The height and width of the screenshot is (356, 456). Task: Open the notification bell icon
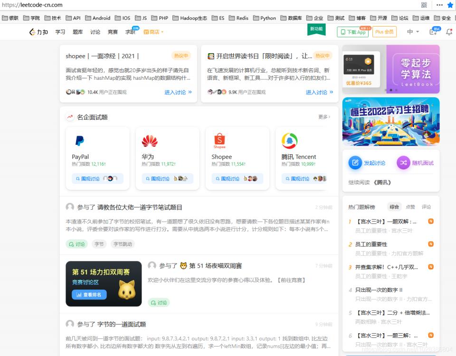click(449, 31)
